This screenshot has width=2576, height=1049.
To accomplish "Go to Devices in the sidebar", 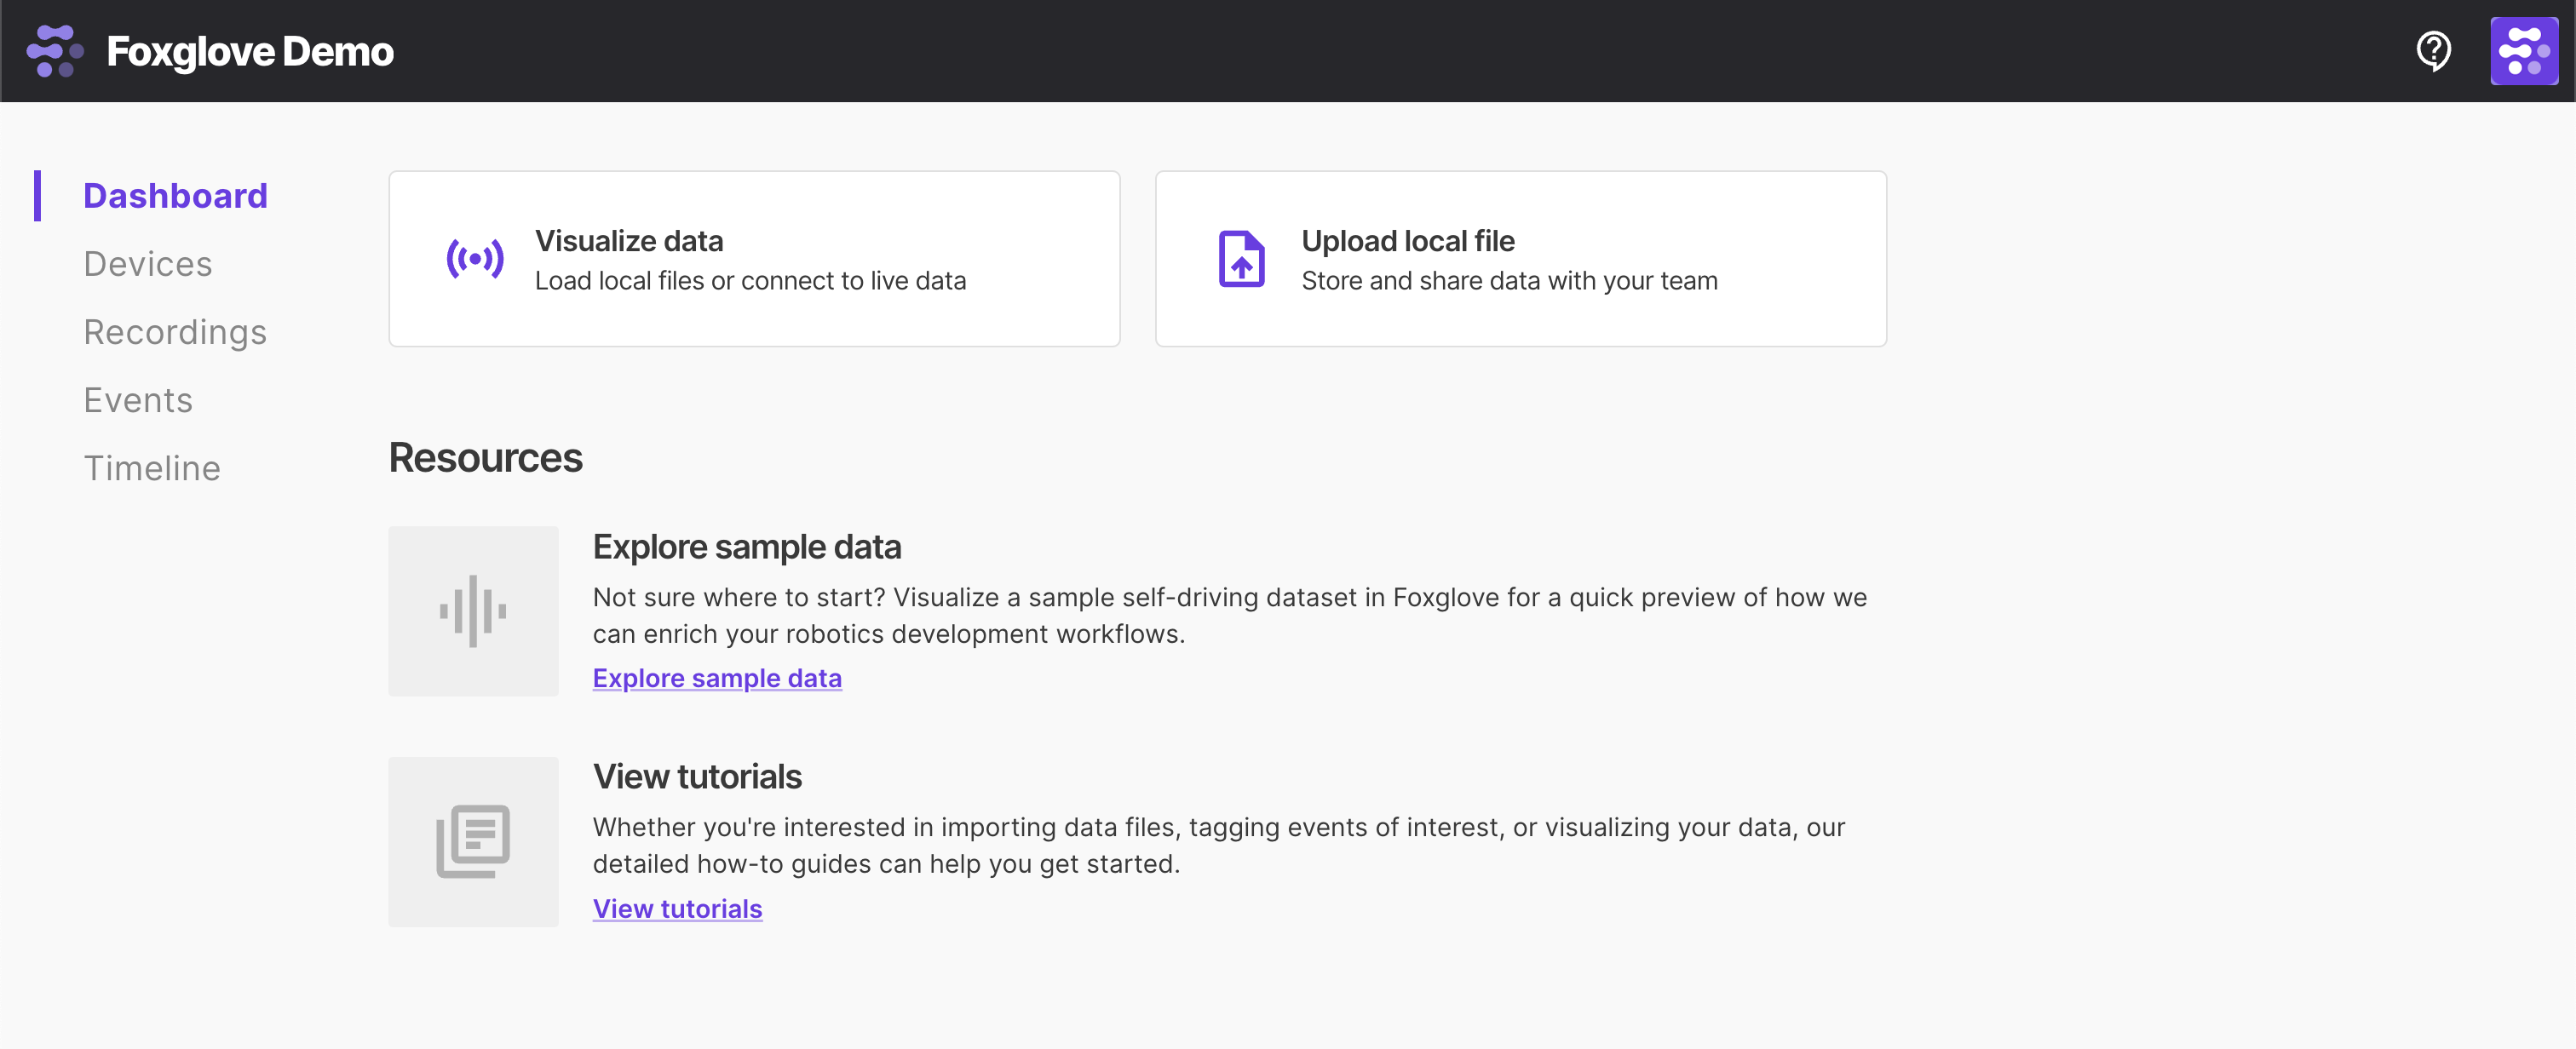I will pyautogui.click(x=148, y=264).
